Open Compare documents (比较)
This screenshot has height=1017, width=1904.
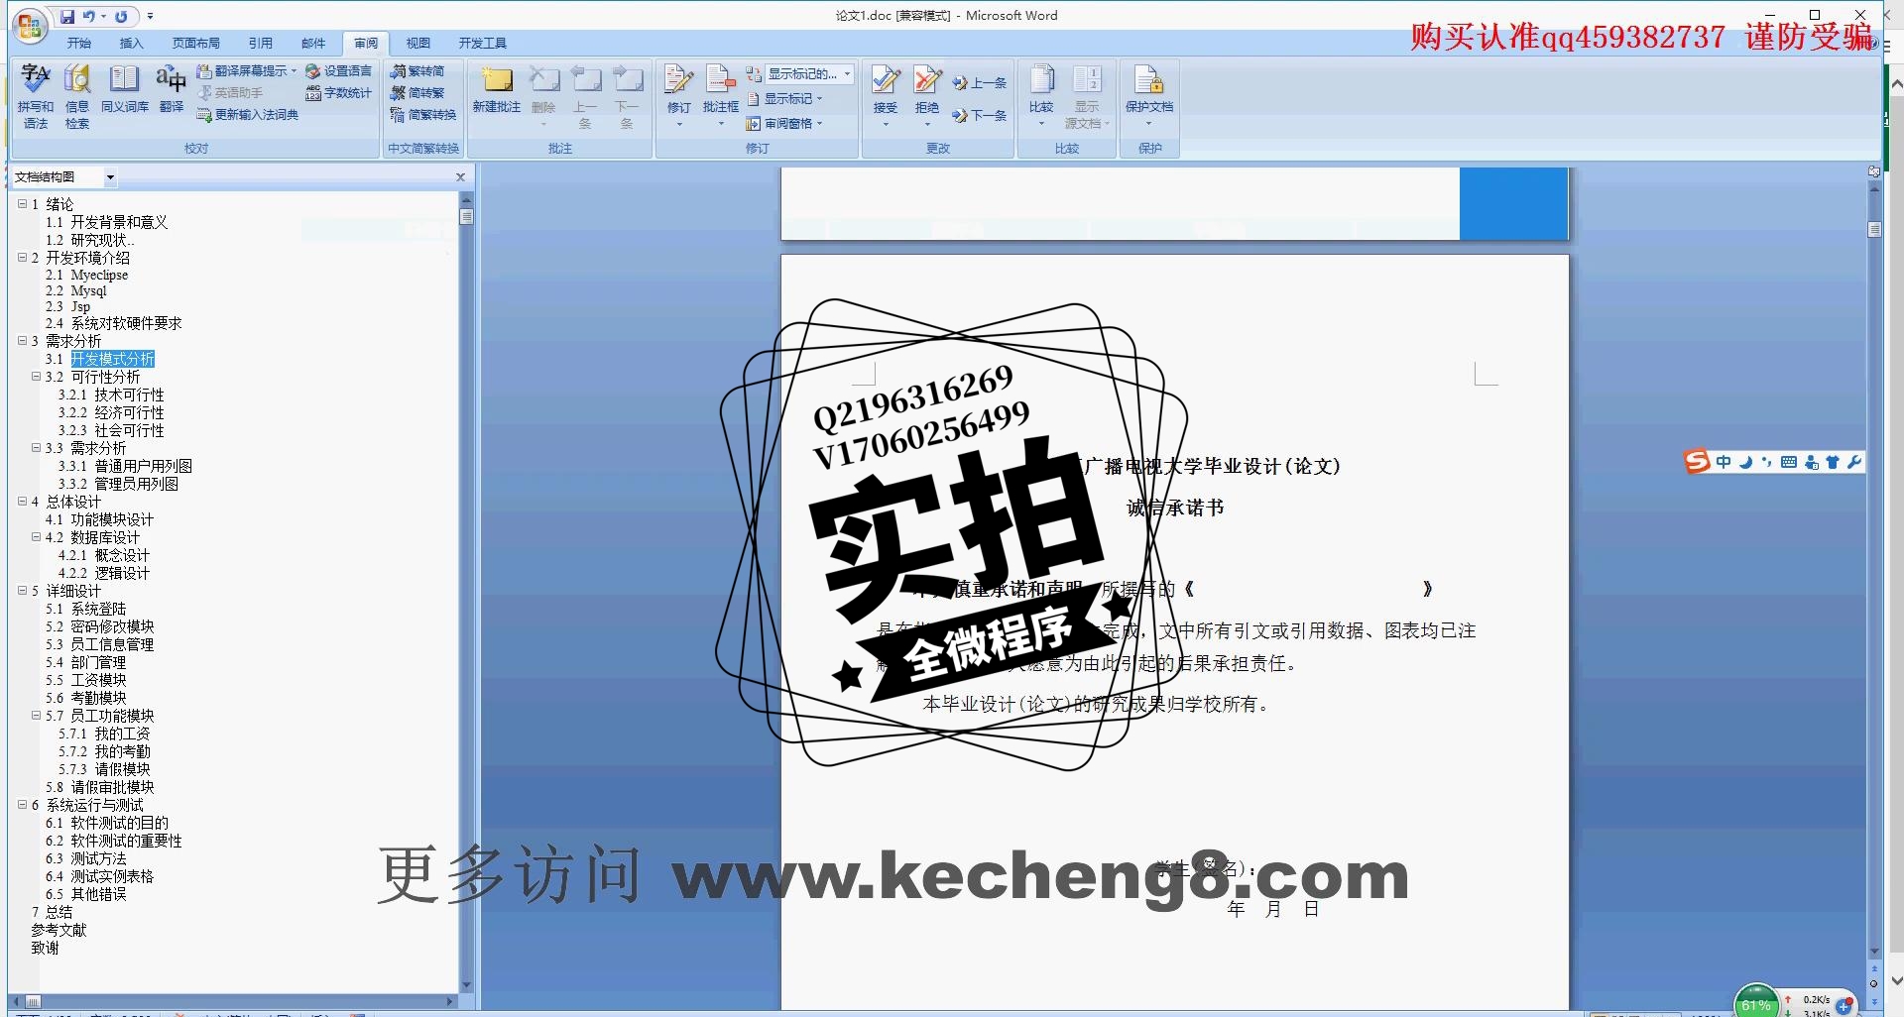pyautogui.click(x=1041, y=96)
